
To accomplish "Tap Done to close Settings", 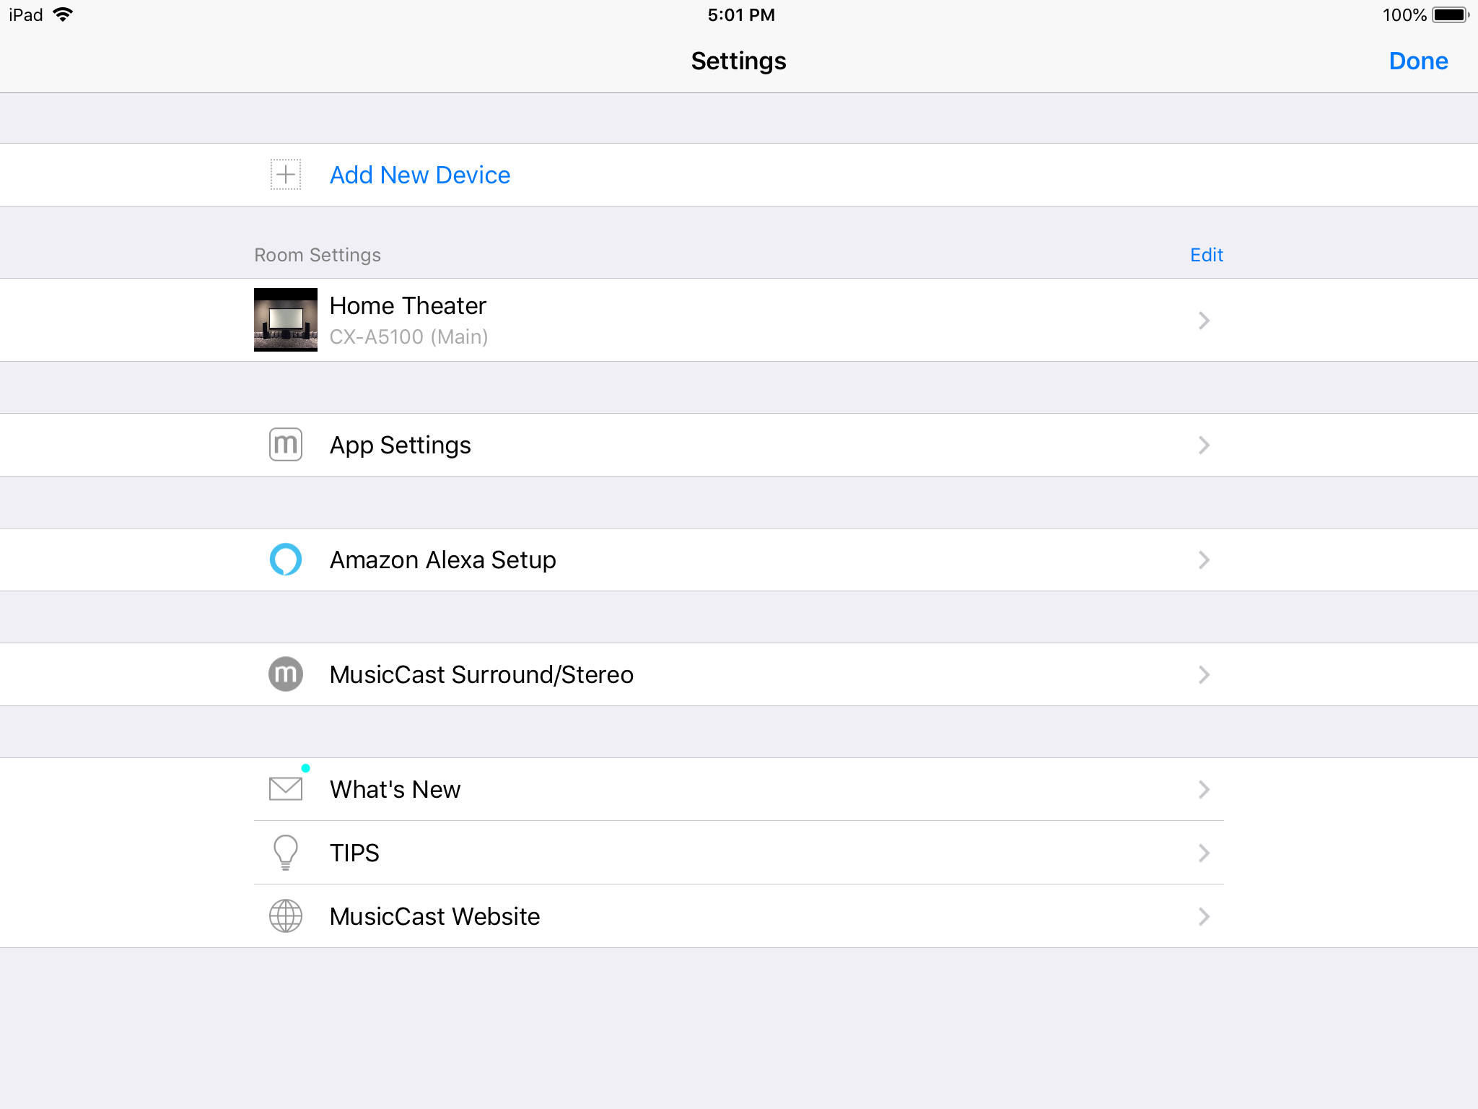I will (x=1418, y=61).
